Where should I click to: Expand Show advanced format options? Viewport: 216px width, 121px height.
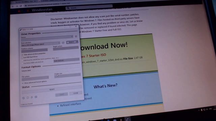(34, 82)
